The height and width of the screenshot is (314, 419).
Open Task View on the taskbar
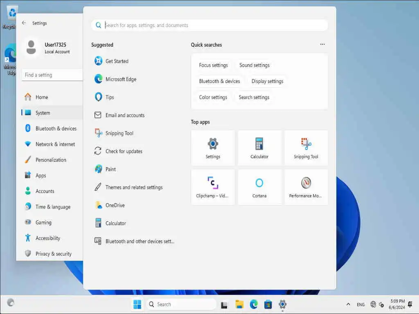(x=224, y=304)
